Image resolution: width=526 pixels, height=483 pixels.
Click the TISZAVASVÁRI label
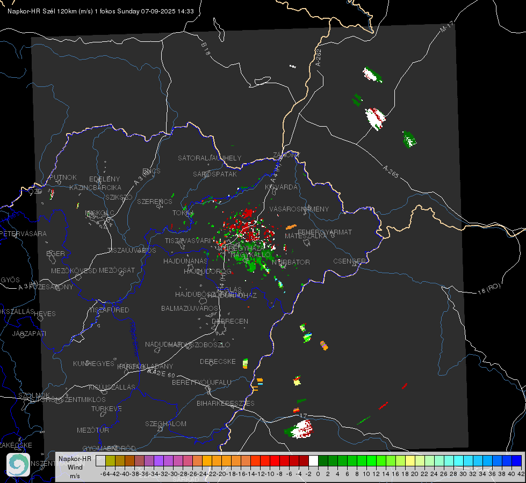coord(188,240)
